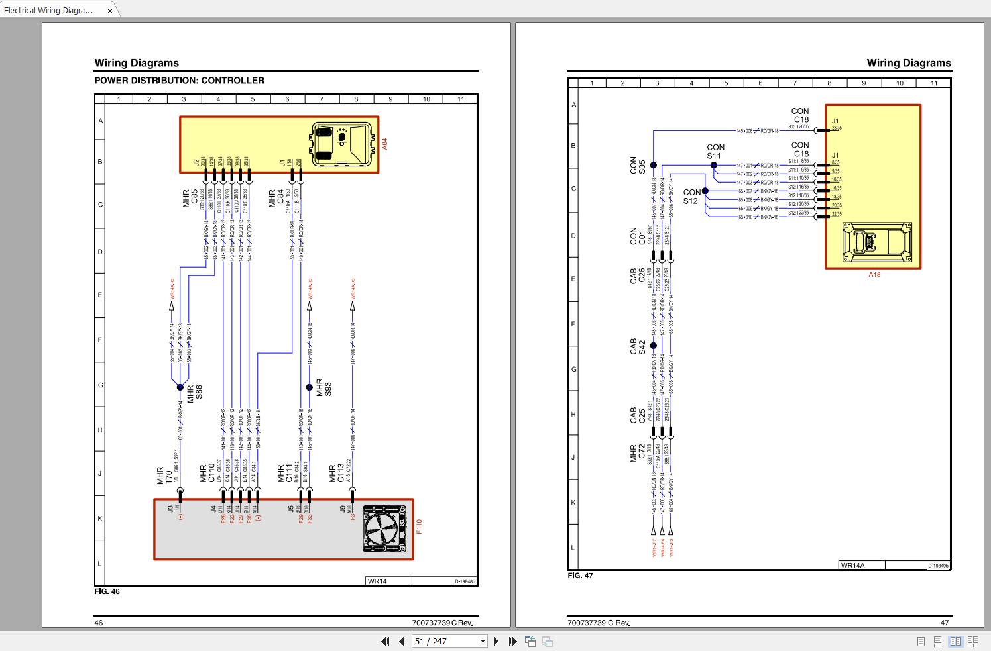Go to the first page
The image size is (991, 651).
click(x=385, y=641)
